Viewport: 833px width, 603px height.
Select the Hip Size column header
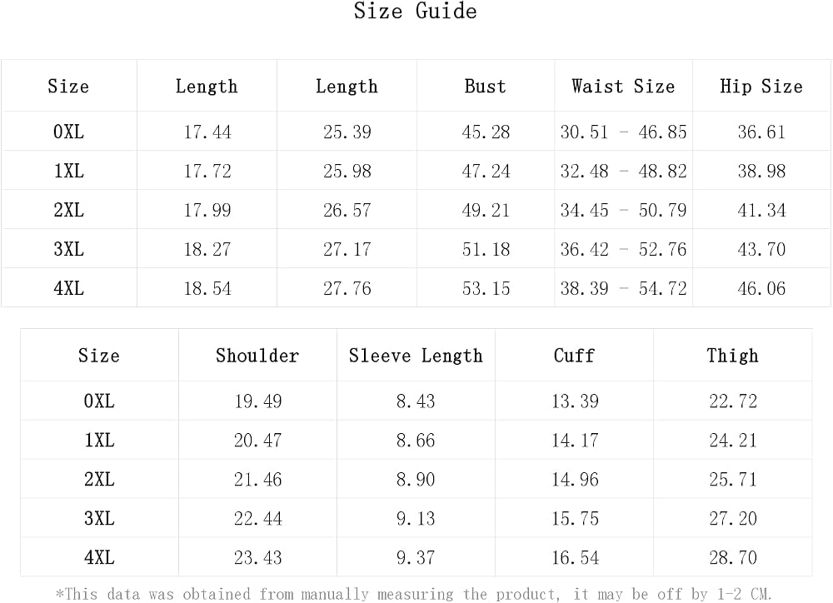tap(761, 86)
